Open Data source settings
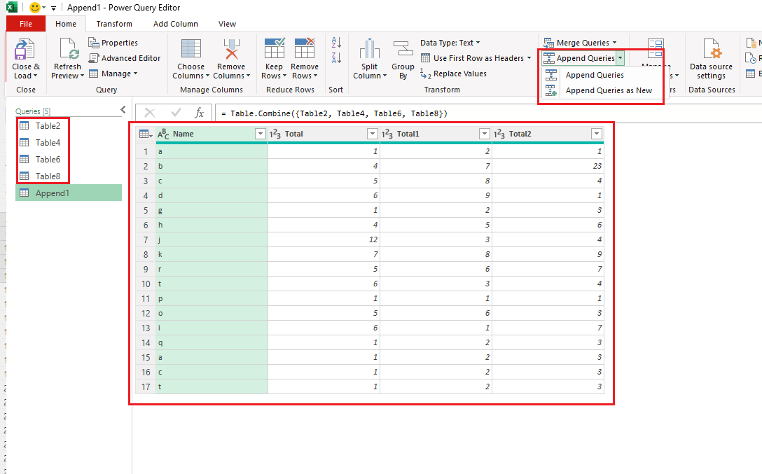 click(x=711, y=58)
